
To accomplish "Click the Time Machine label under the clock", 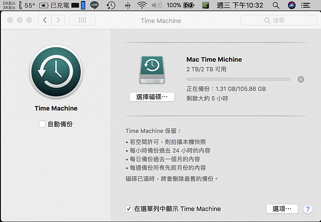I will (56, 108).
